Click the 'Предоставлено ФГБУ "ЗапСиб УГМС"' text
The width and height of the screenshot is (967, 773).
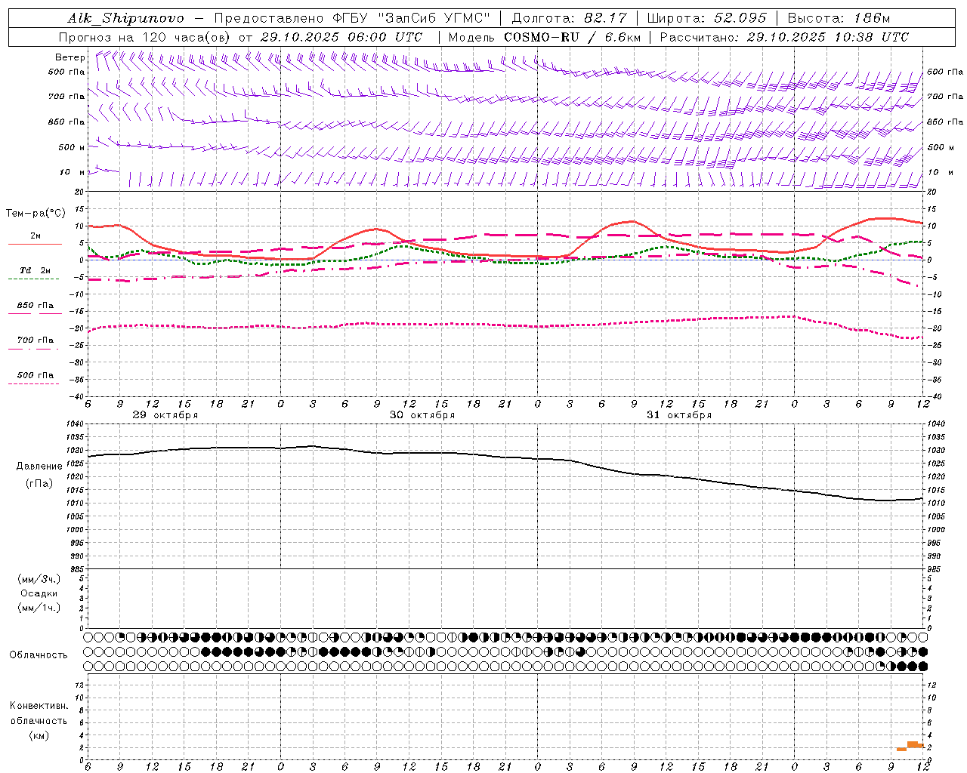pyautogui.click(x=353, y=18)
